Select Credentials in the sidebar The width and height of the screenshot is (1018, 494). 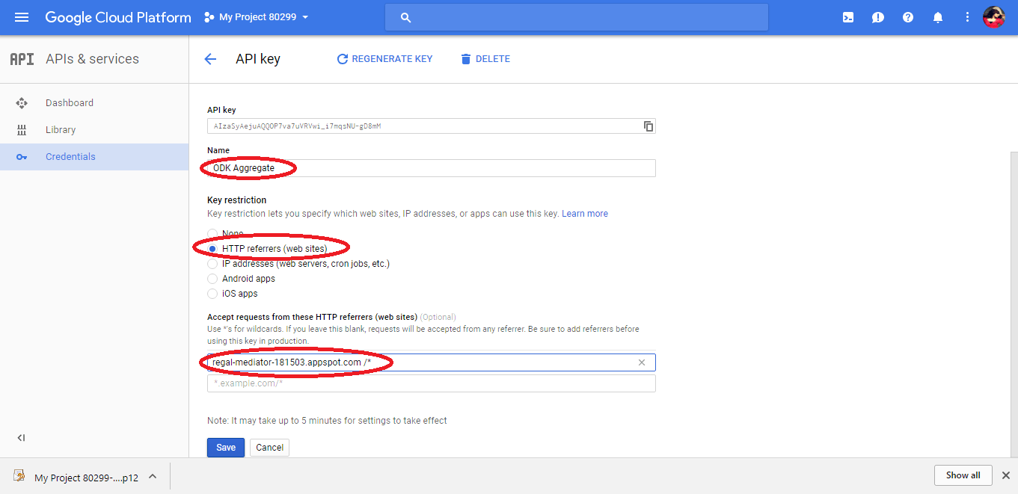(x=94, y=157)
